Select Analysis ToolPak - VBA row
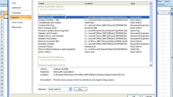The width and height of the screenshot is (173, 97). point(94,20)
